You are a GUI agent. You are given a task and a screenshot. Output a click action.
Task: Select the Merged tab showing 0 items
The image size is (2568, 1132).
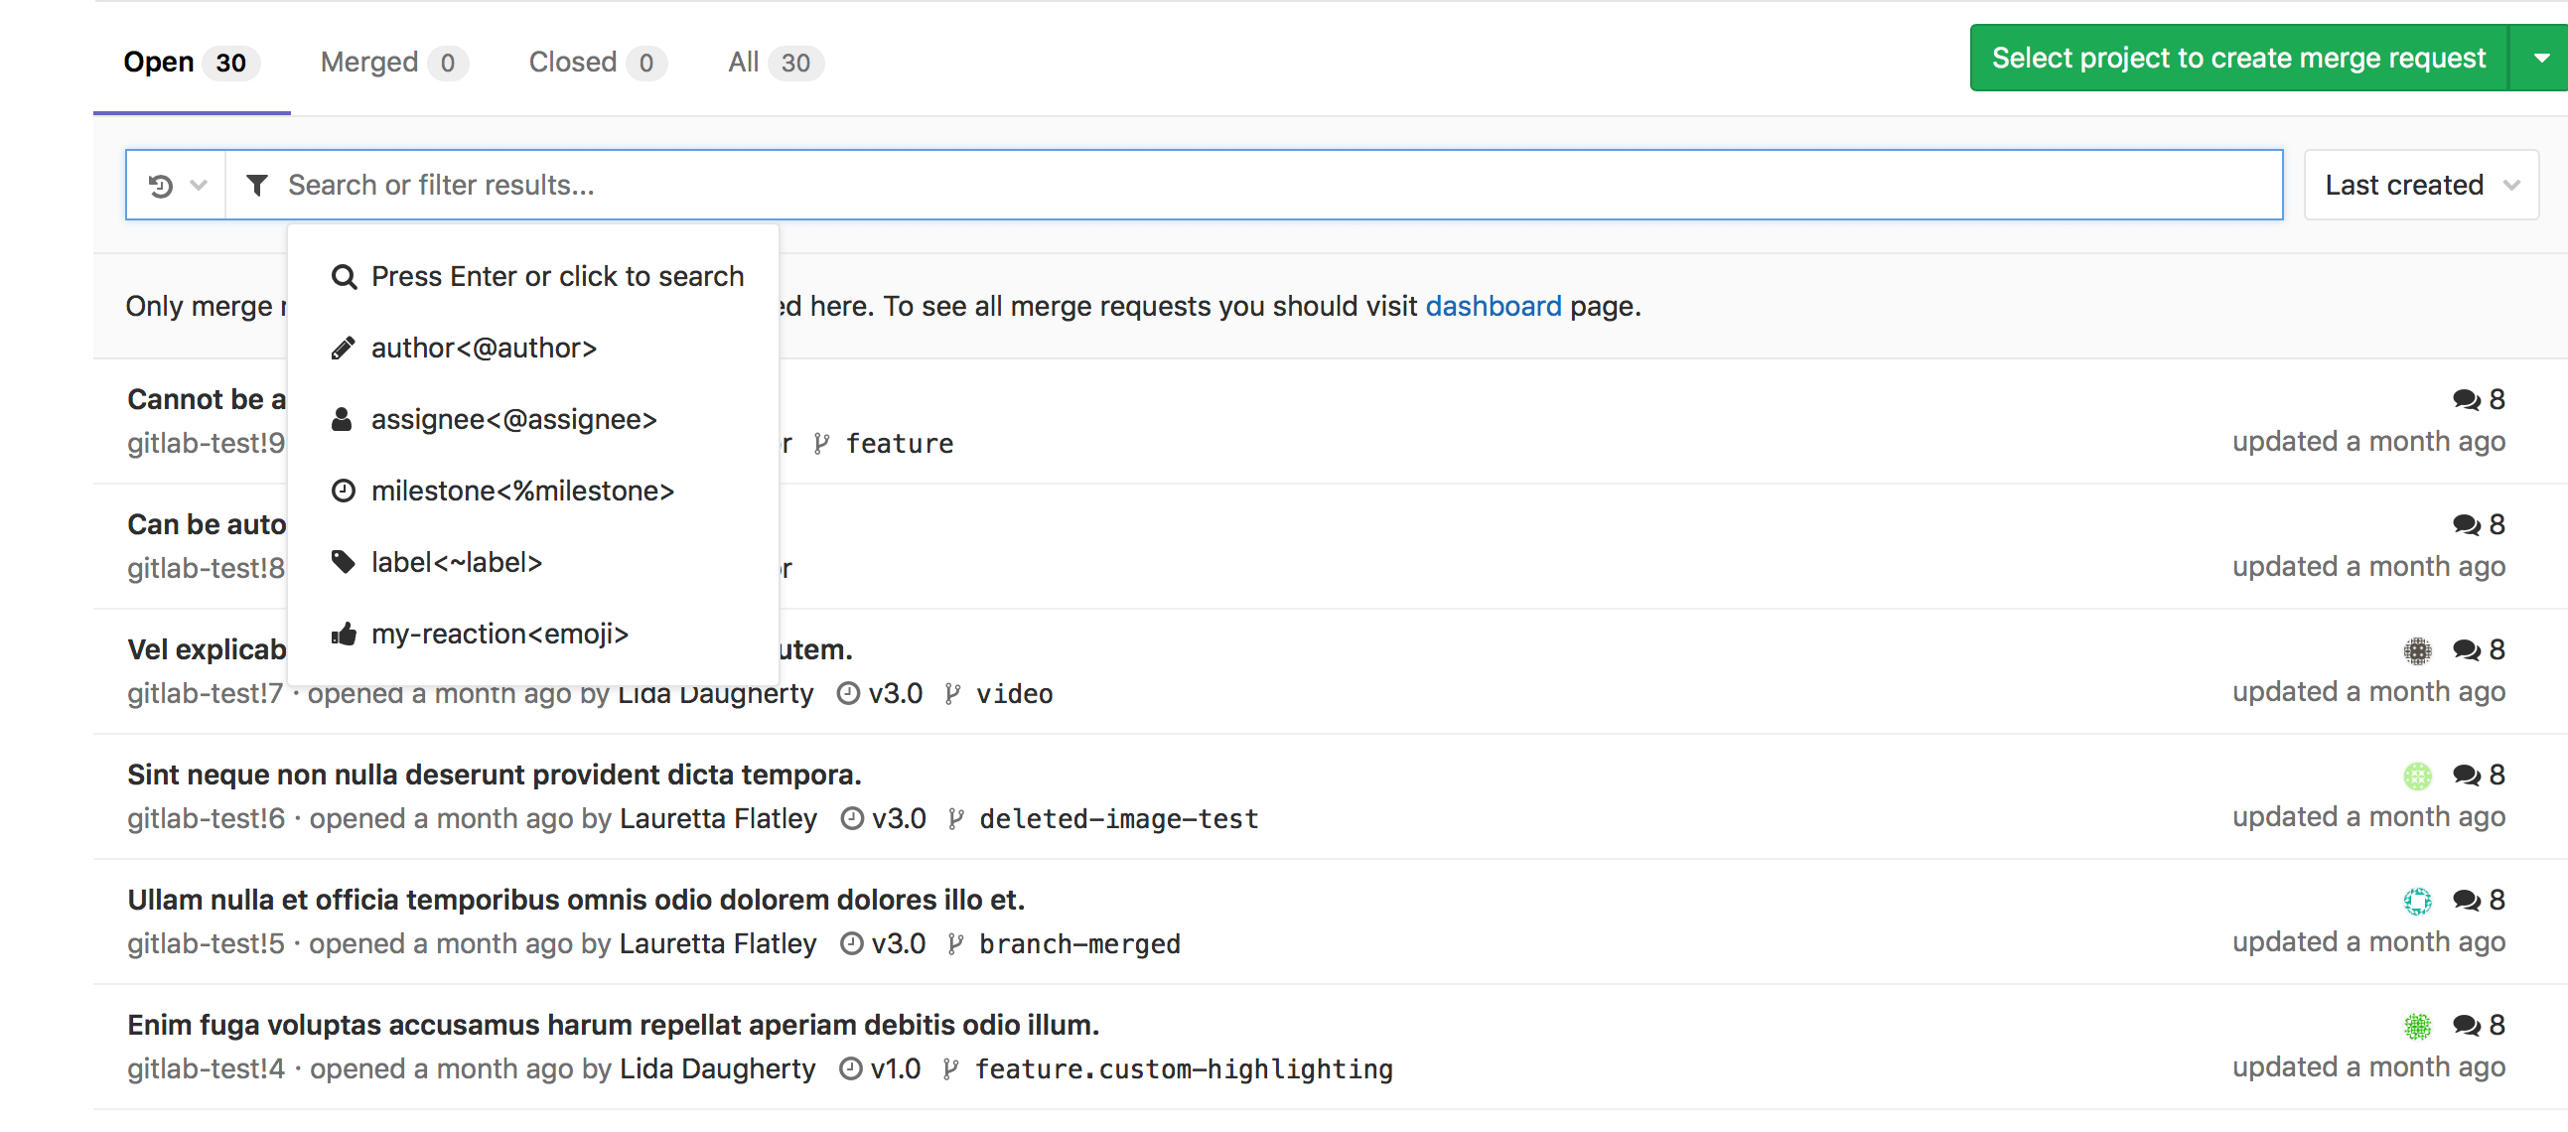(x=388, y=63)
